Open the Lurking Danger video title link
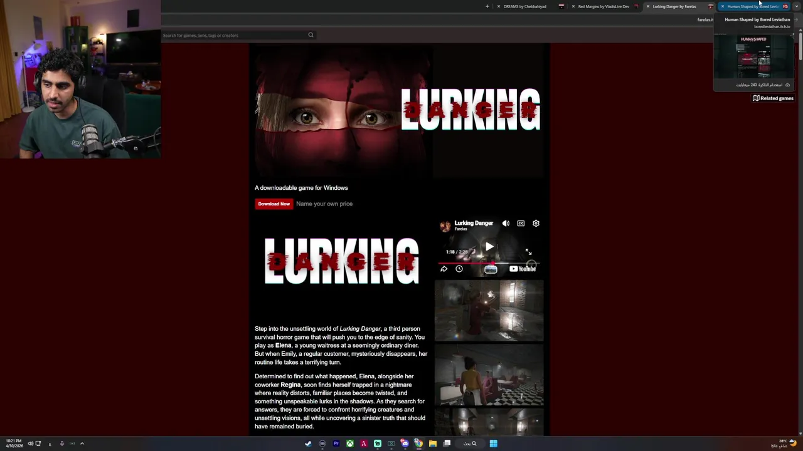The height and width of the screenshot is (451, 803). pos(474,223)
